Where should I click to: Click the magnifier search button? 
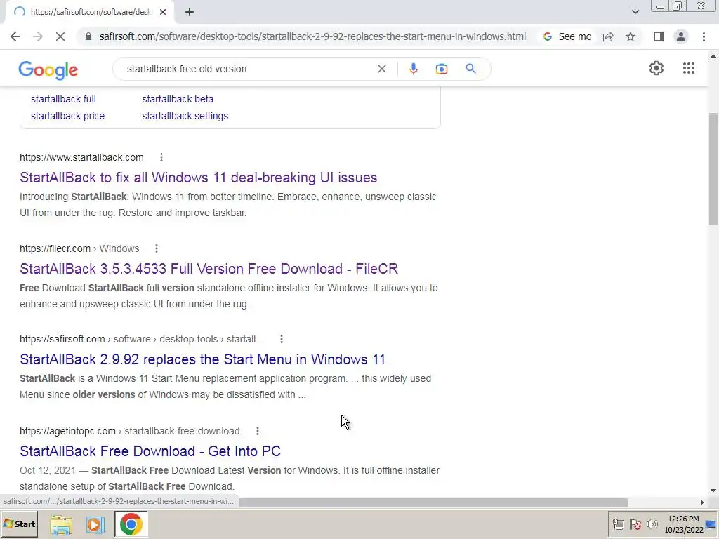coord(470,69)
